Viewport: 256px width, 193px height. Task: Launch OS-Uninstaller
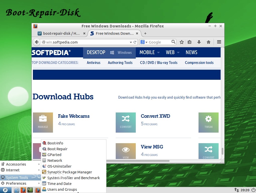[74, 166]
